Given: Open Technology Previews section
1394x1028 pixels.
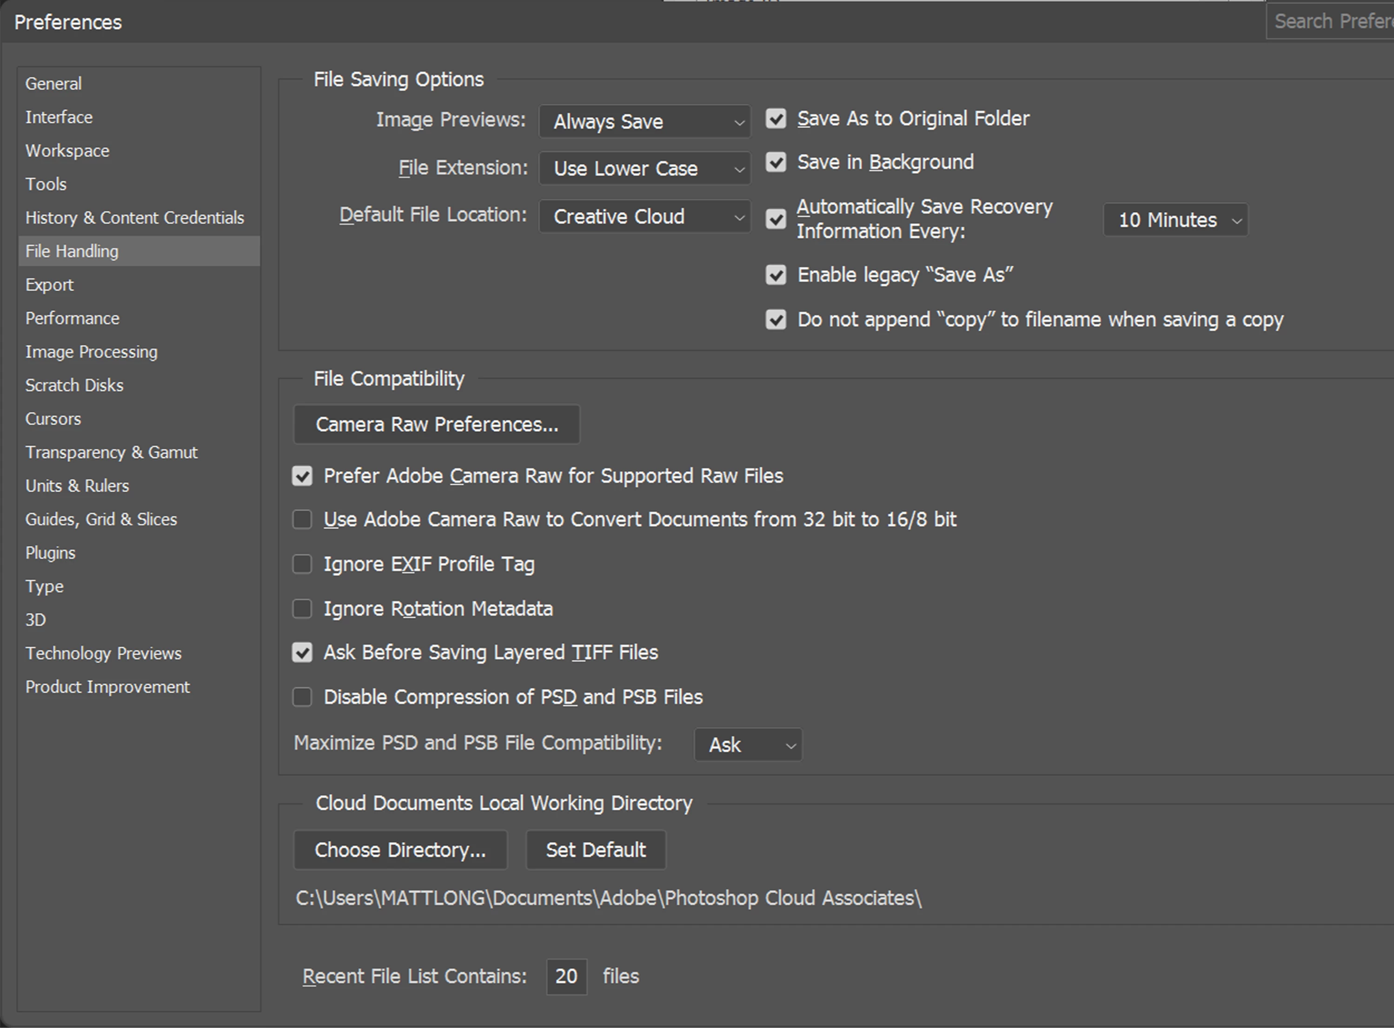Looking at the screenshot, I should pyautogui.click(x=103, y=653).
